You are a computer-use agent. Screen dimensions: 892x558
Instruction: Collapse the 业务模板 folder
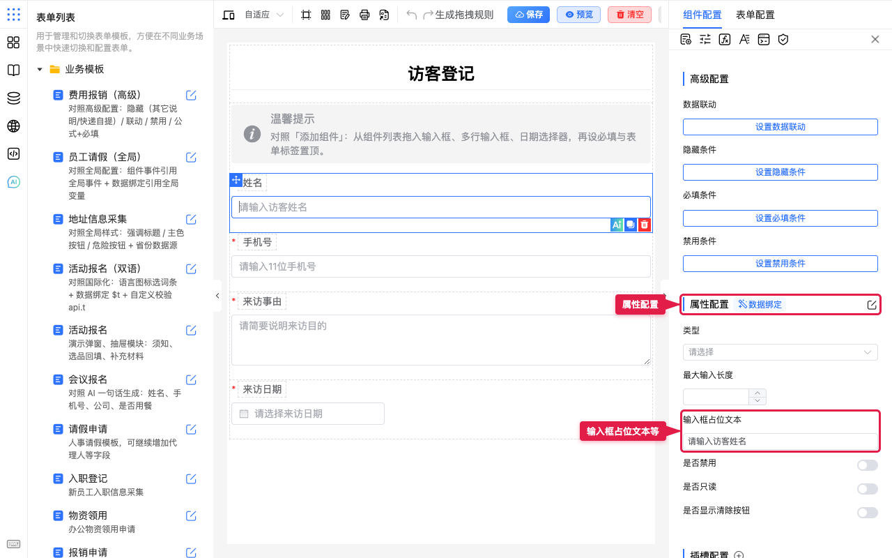tap(40, 69)
